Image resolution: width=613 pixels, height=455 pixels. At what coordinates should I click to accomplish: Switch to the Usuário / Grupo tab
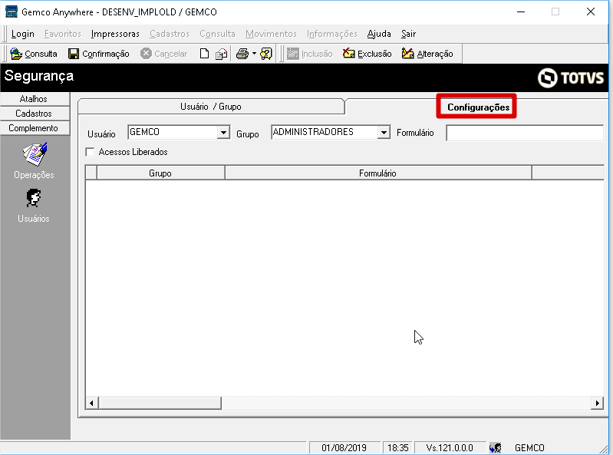point(211,107)
